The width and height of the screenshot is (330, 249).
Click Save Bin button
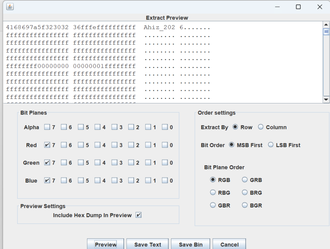pyautogui.click(x=190, y=244)
